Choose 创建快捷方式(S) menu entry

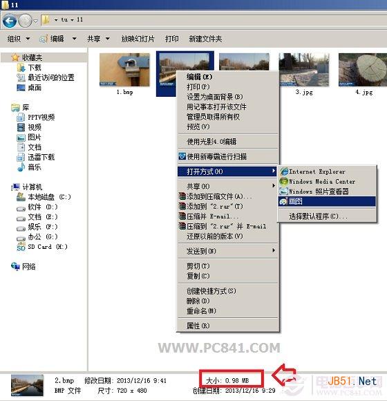(228, 291)
